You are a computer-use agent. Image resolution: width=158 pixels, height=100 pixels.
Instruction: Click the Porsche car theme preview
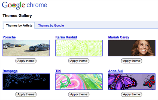[26, 48]
